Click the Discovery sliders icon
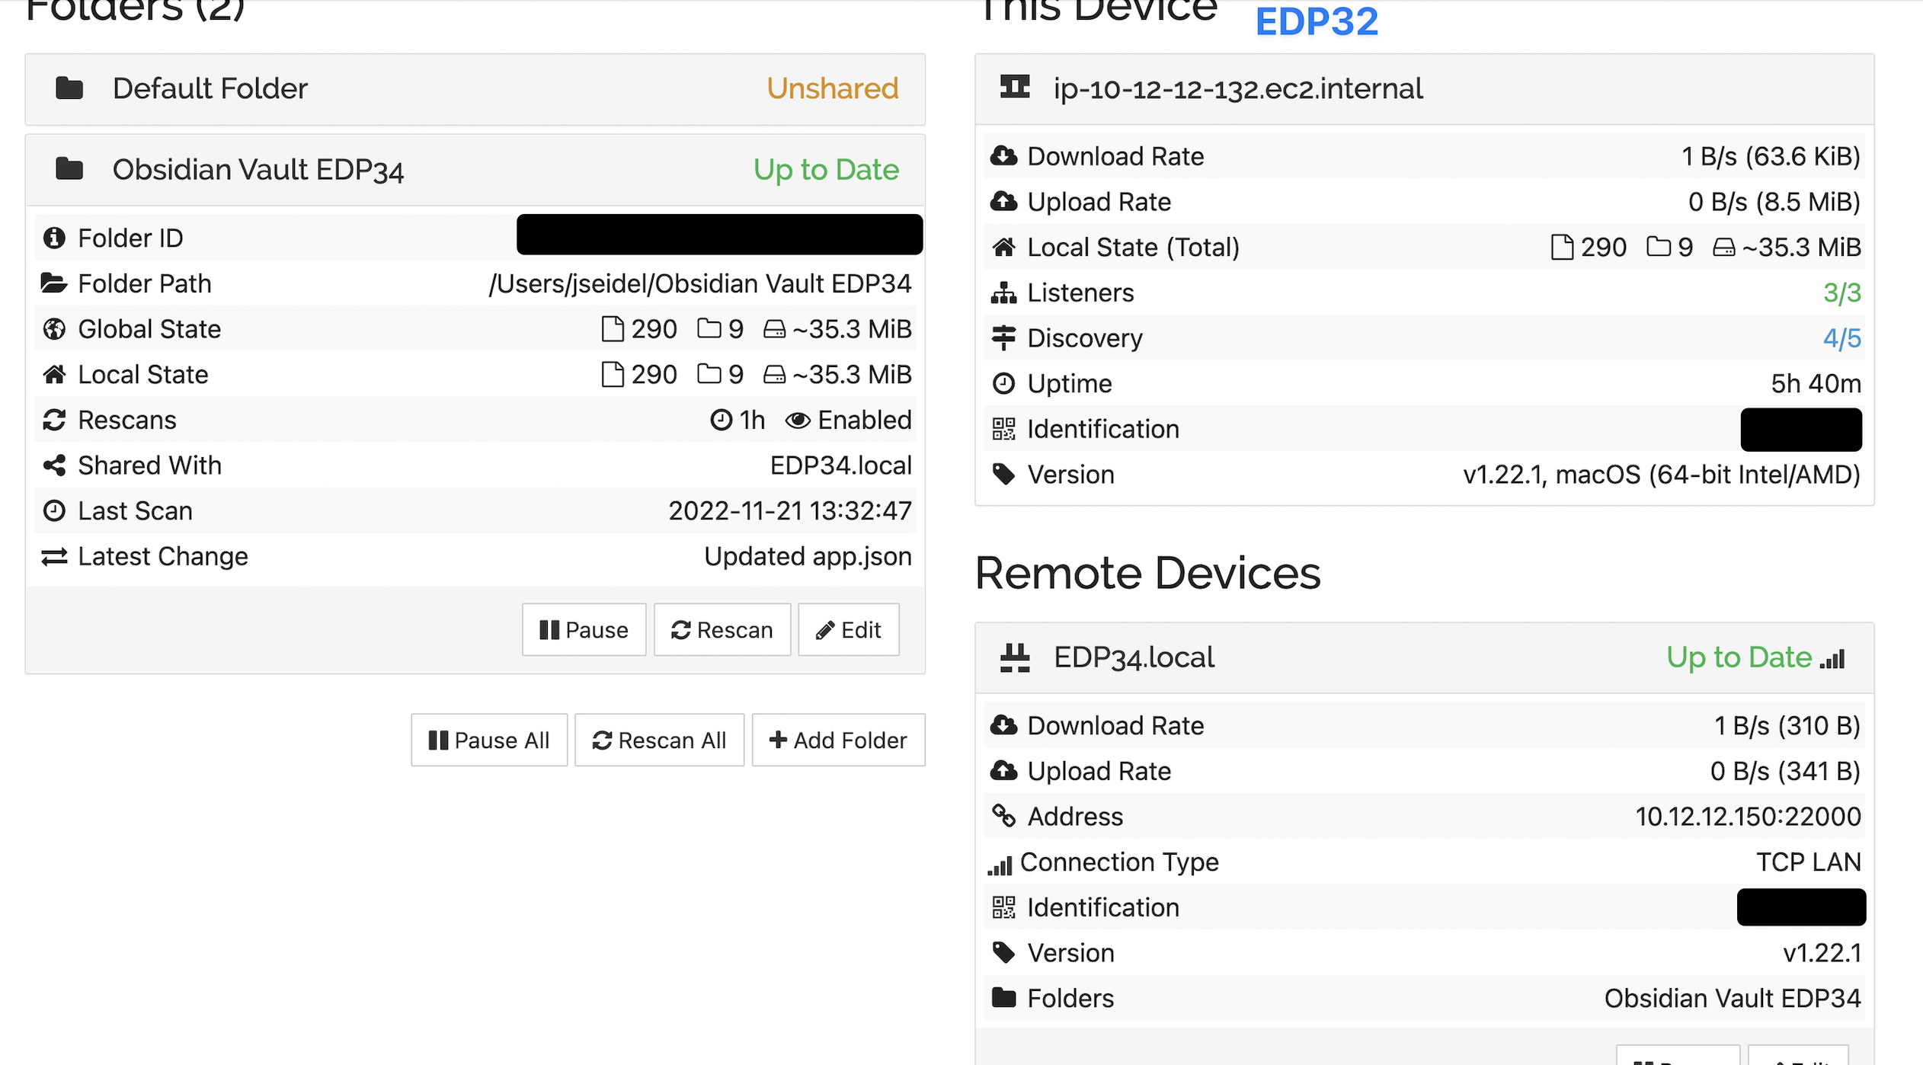The width and height of the screenshot is (1923, 1065). pos(1004,337)
